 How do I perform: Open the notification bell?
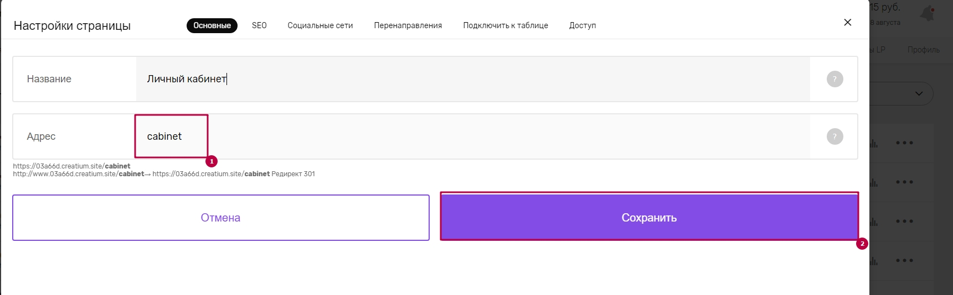(x=928, y=13)
